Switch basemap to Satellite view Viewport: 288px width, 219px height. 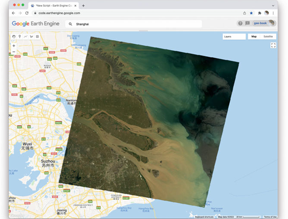click(x=268, y=37)
